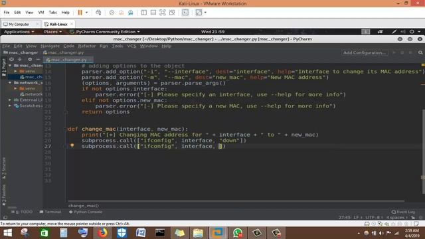Open the Terminal tool window
425x239 pixels.
click(x=50, y=212)
